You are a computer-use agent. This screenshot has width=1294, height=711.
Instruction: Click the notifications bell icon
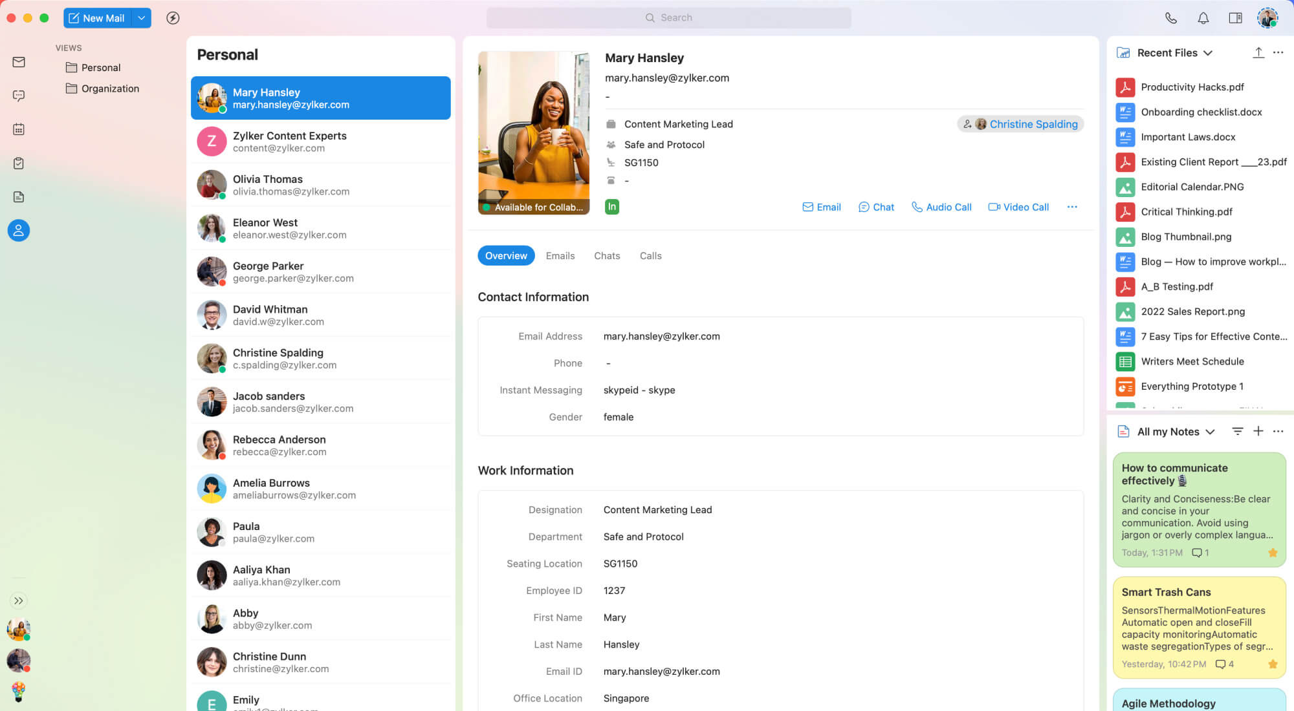pos(1203,18)
